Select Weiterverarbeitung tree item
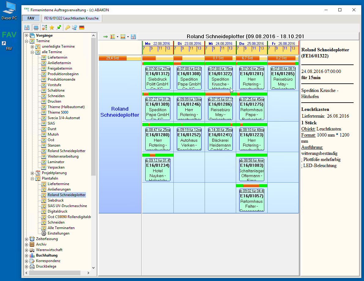Screen dimensions: 364x281 click(x=63, y=156)
